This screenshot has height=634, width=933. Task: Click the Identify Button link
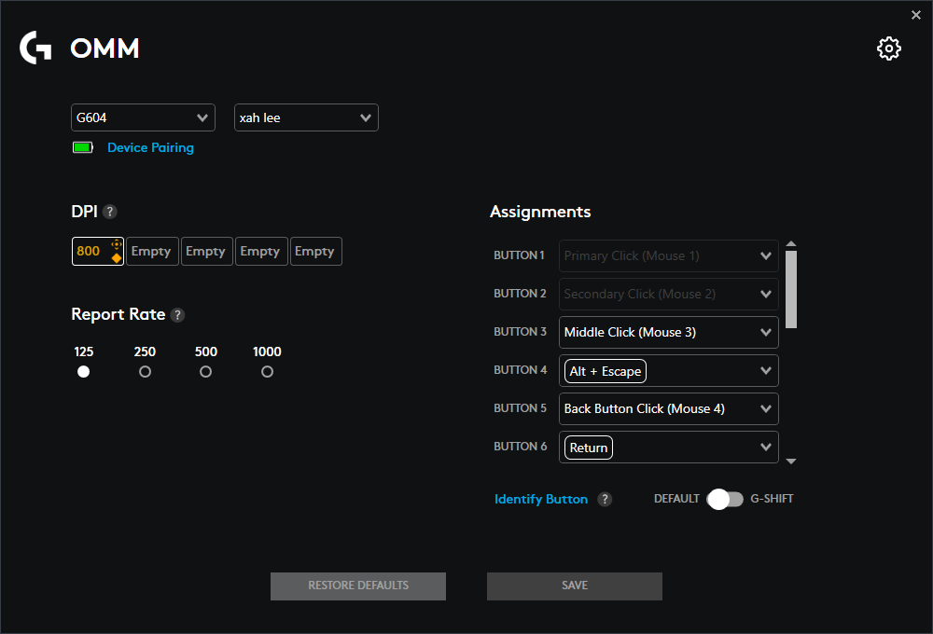(541, 499)
